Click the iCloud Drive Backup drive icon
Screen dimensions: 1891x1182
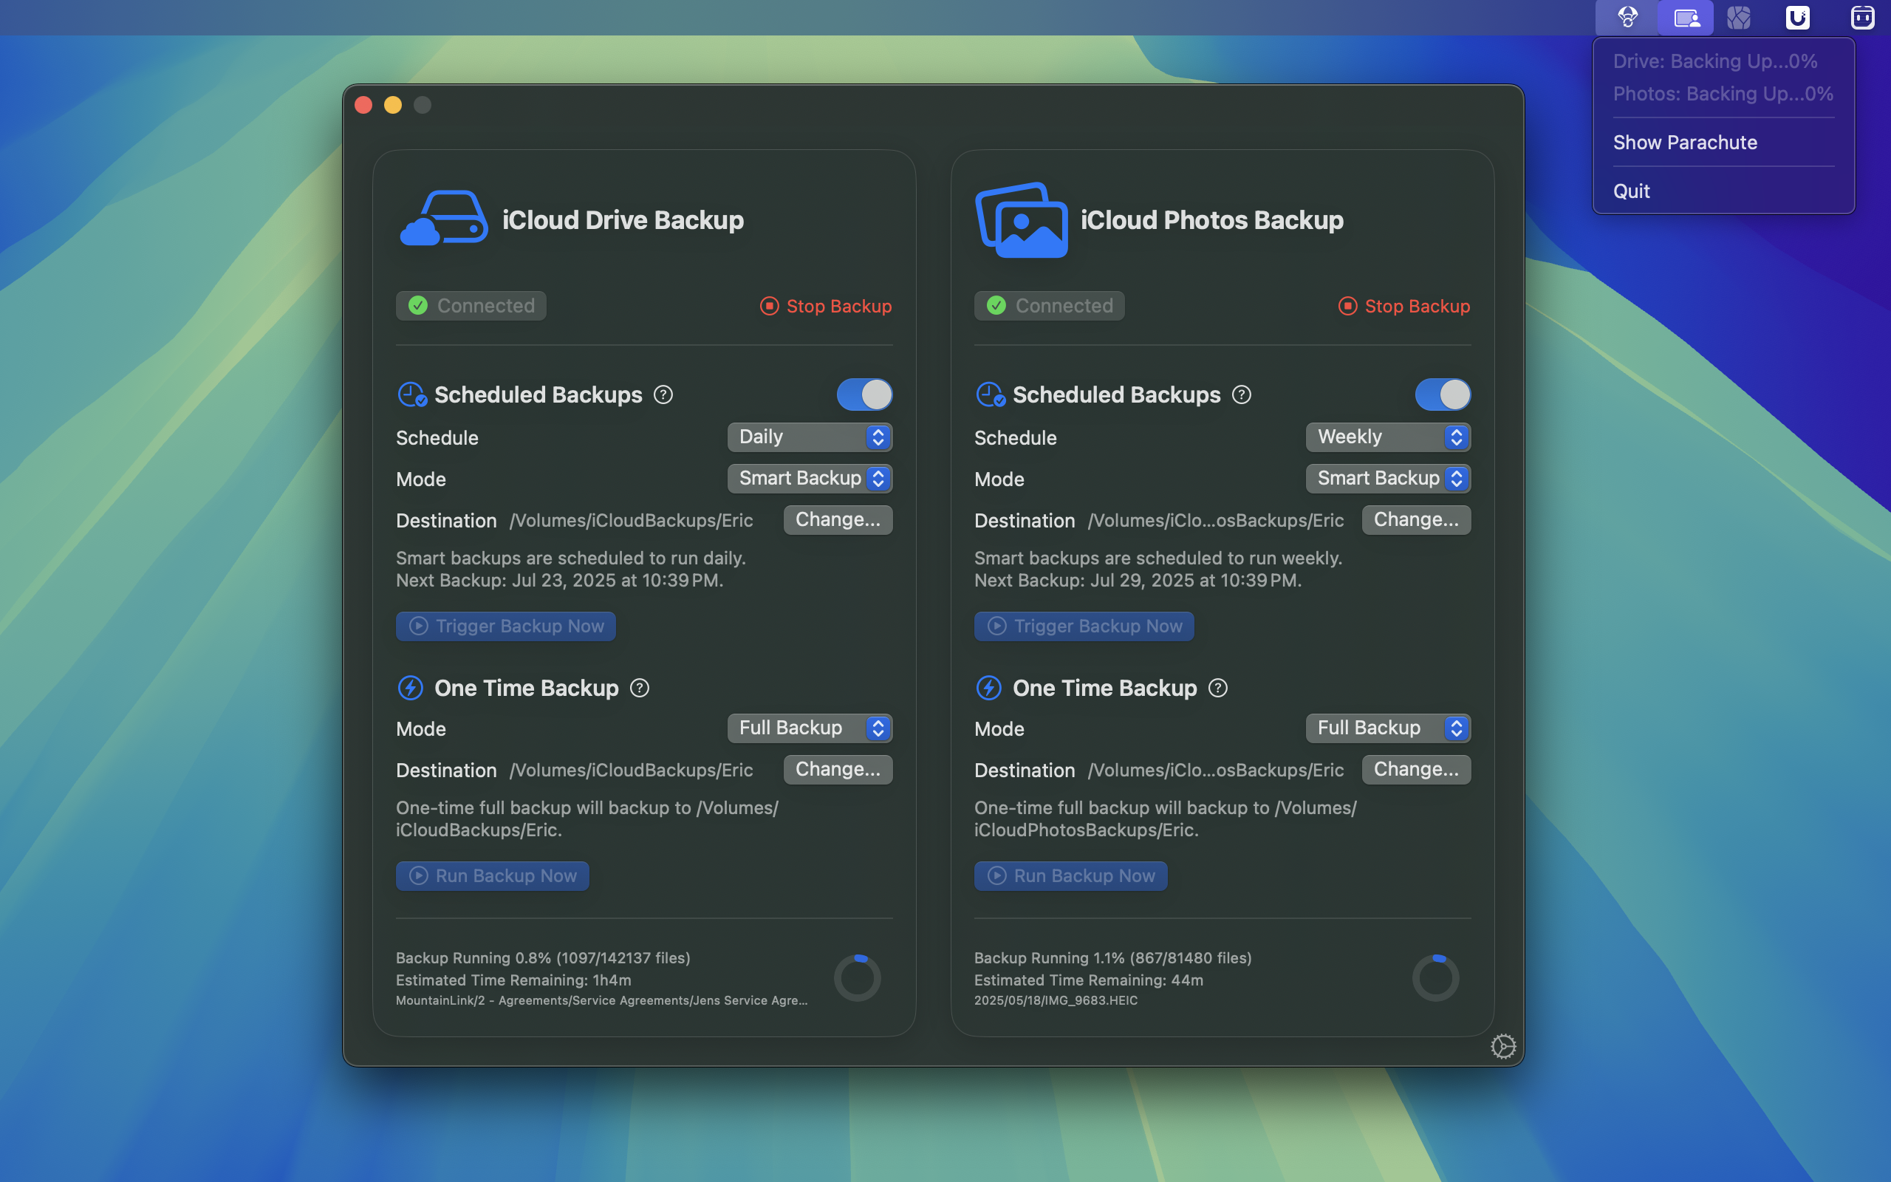tap(445, 218)
